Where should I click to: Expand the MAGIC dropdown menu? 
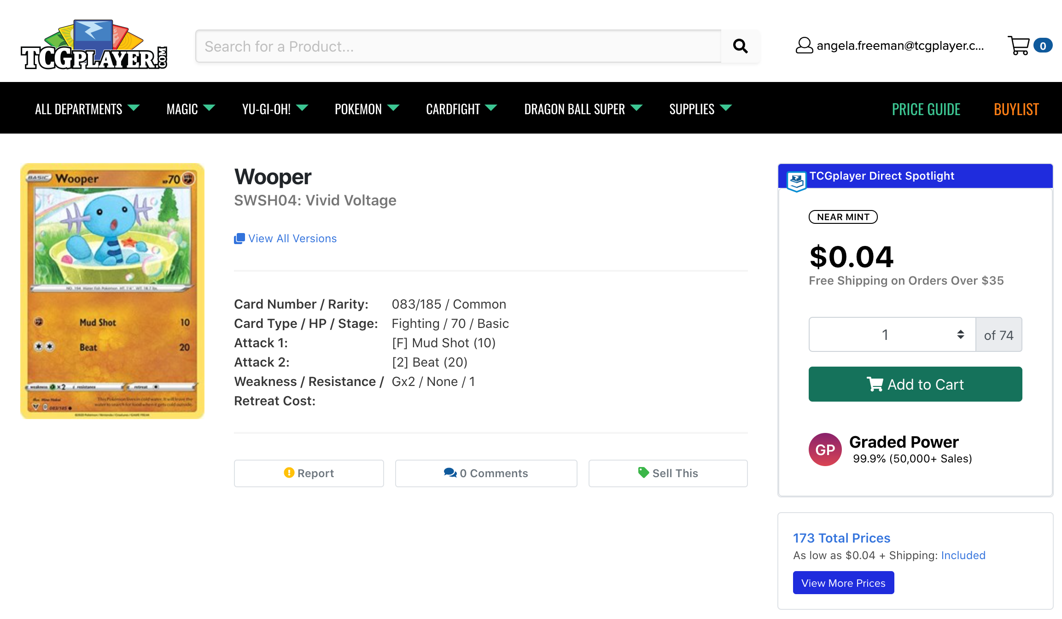pyautogui.click(x=189, y=108)
